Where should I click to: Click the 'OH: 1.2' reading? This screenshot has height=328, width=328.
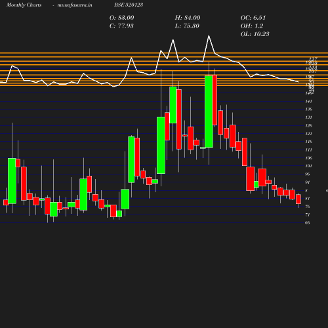pyautogui.click(x=252, y=26)
